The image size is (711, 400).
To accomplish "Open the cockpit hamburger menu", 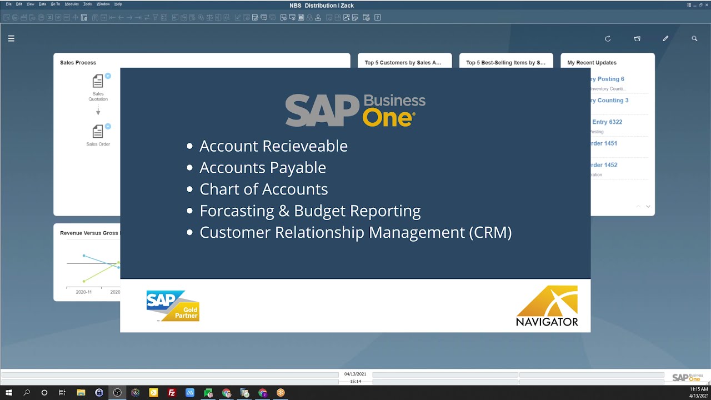I will click(x=11, y=39).
